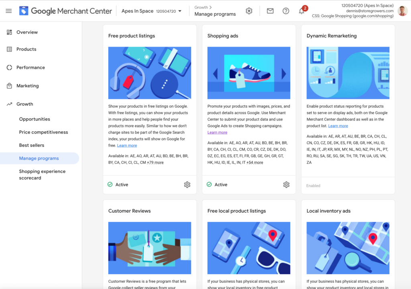This screenshot has height=289, width=411.
Task: Open the Apes In Space account switcher dropdown
Action: [152, 11]
